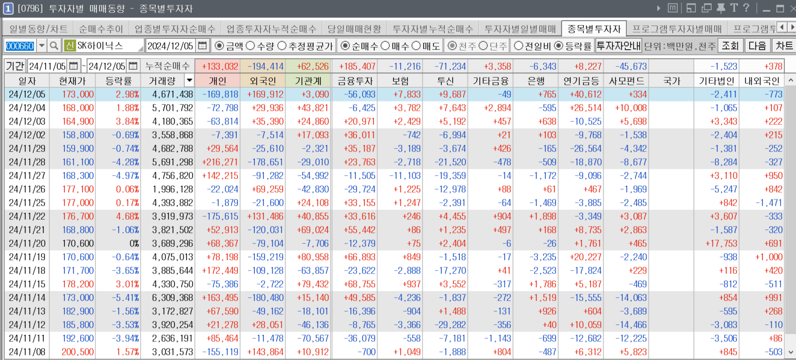
Task: Click the stock search magnifier icon
Action: (54, 46)
